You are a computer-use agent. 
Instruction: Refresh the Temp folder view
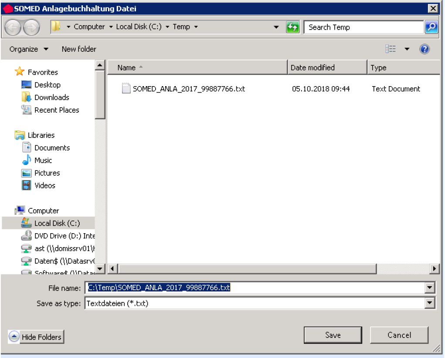click(292, 27)
